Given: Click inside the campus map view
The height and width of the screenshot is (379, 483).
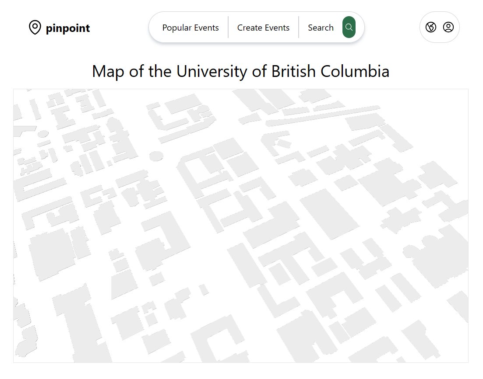Looking at the screenshot, I should click(x=240, y=226).
